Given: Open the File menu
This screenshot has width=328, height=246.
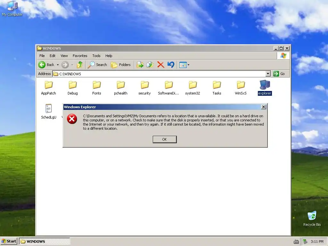Looking at the screenshot, I should pyautogui.click(x=42, y=56).
